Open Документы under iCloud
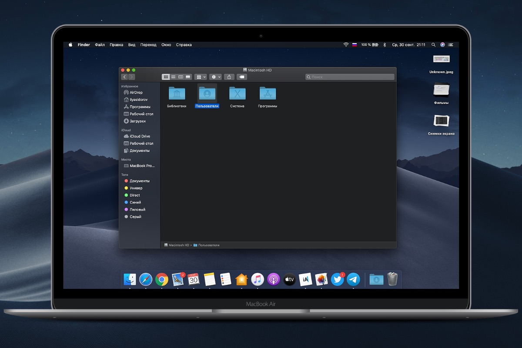Screen dimensions: 522x348 point(137,151)
